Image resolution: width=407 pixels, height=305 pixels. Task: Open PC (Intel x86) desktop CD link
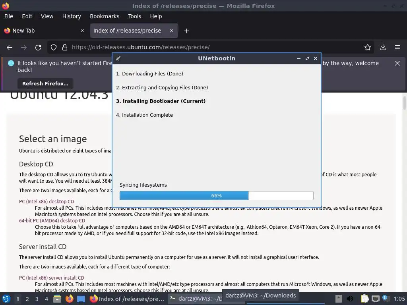[47, 201]
